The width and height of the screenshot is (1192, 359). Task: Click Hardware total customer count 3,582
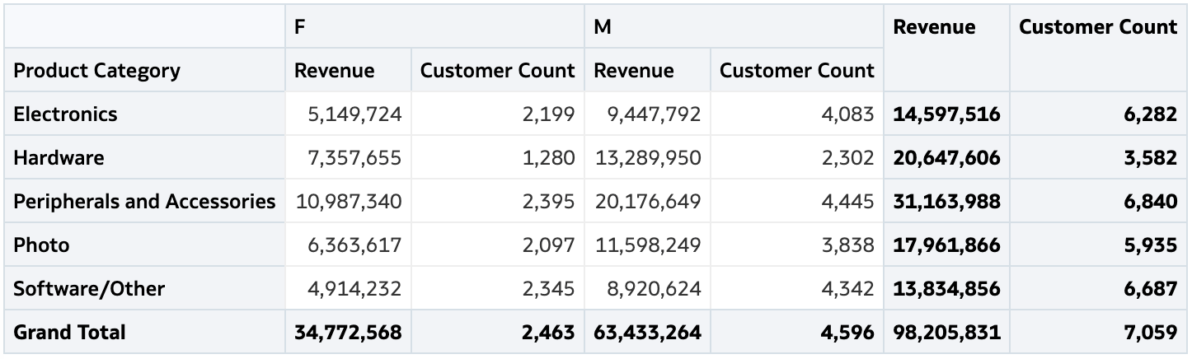point(1099,157)
